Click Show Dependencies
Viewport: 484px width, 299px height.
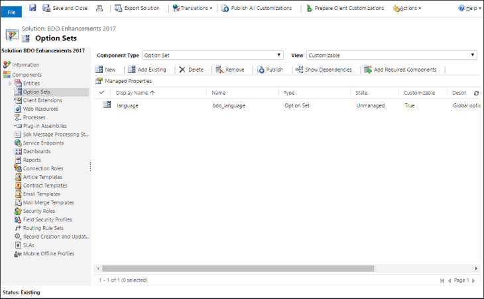coord(324,70)
